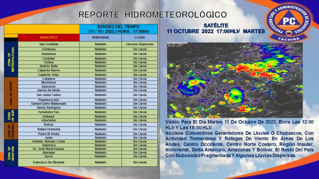The height and width of the screenshot is (179, 319).
Task: Click the 'ZONA OP METROPOLITANA' side label
Action: pyautogui.click(x=11, y=59)
